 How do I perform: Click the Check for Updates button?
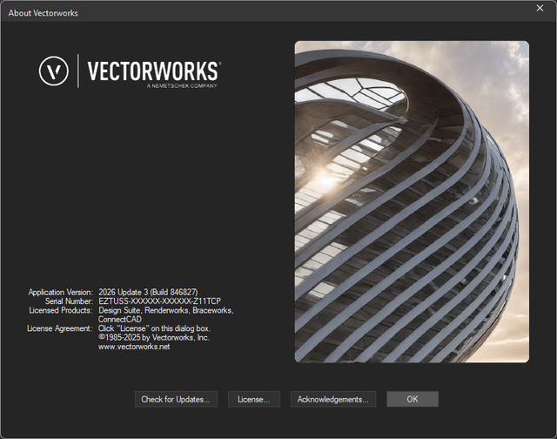[176, 399]
